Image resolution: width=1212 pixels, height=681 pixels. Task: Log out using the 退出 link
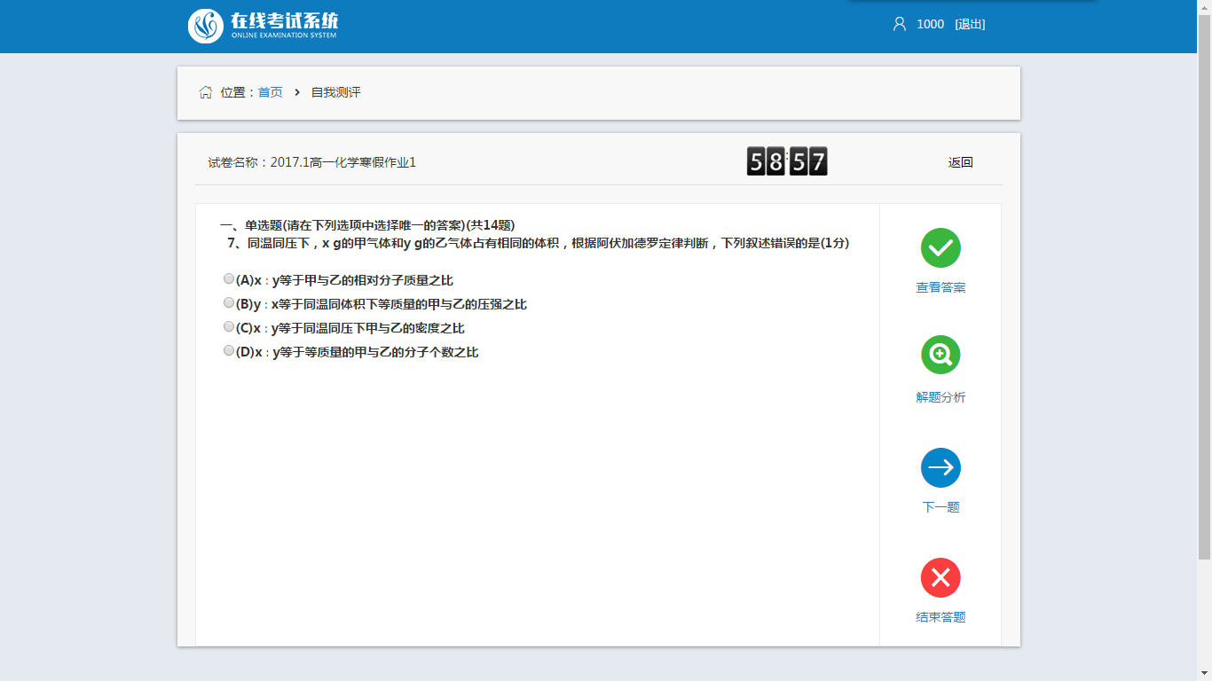coord(970,24)
